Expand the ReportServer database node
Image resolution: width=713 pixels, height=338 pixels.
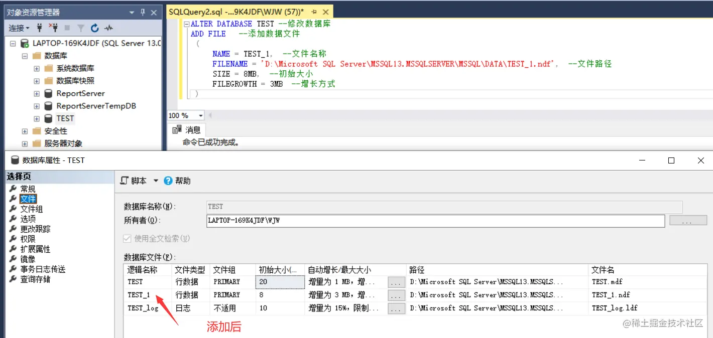(37, 94)
